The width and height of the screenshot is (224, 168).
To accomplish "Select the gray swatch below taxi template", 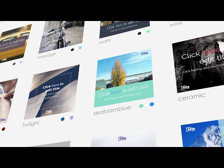I will (14, 64).
